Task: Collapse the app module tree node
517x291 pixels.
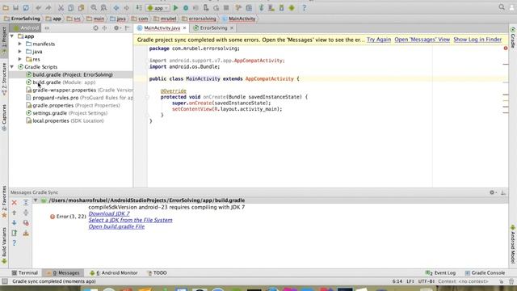Action: click(13, 36)
